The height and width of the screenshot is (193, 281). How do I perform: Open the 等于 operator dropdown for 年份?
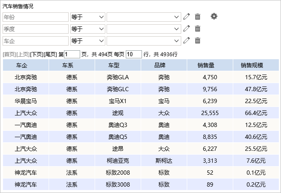pyautogui.click(x=88, y=17)
